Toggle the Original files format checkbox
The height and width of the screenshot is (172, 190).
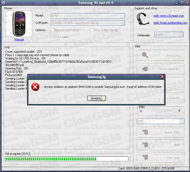point(92,30)
